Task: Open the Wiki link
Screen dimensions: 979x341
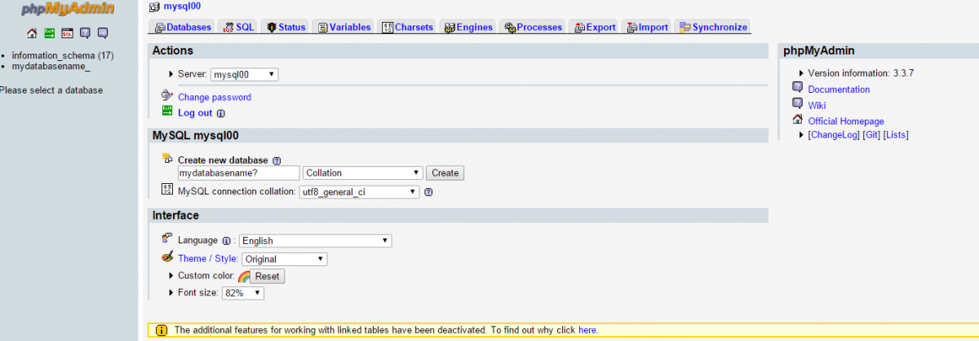Action: click(817, 105)
